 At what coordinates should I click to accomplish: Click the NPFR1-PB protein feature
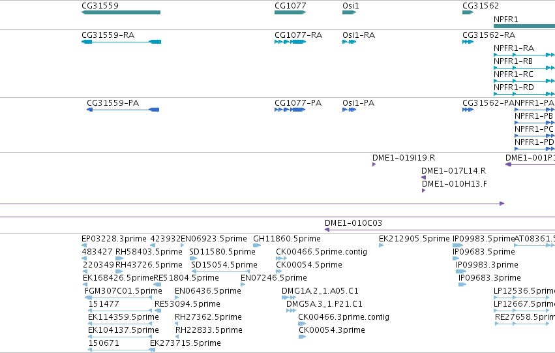coord(535,123)
